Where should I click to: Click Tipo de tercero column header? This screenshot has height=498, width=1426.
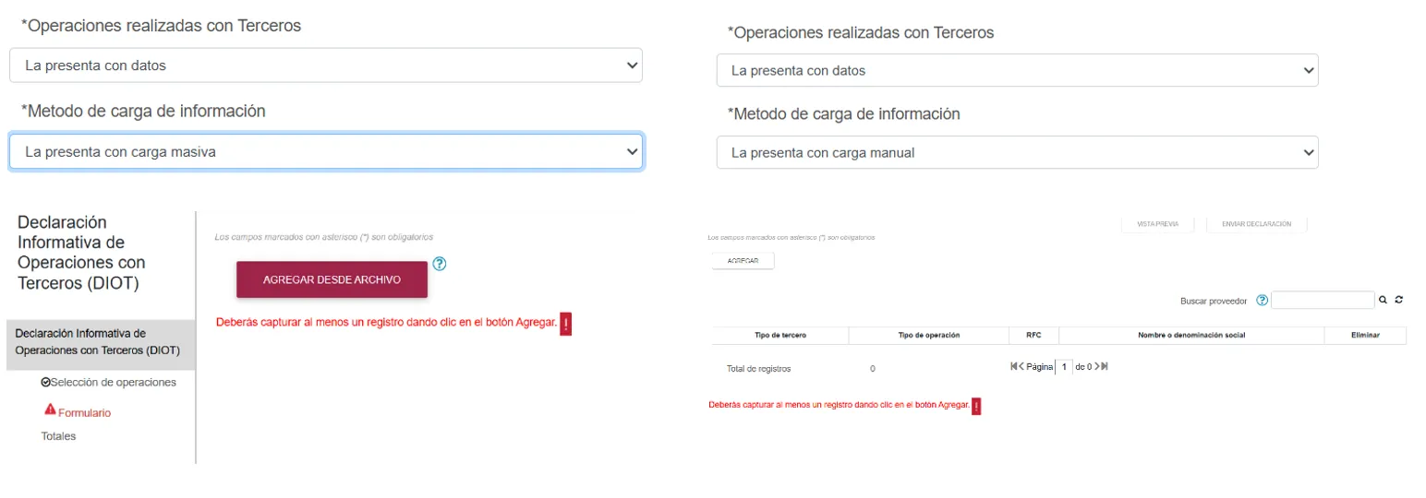779,335
